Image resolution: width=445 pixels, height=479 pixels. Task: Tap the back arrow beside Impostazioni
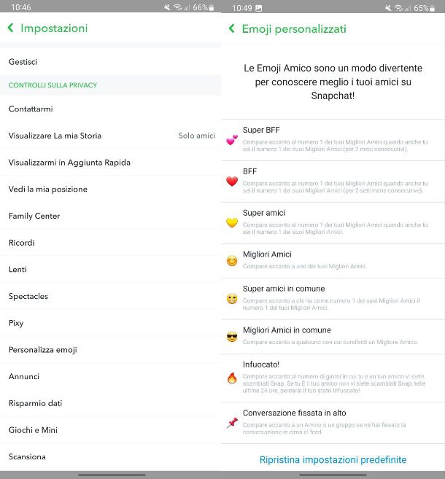tap(11, 28)
